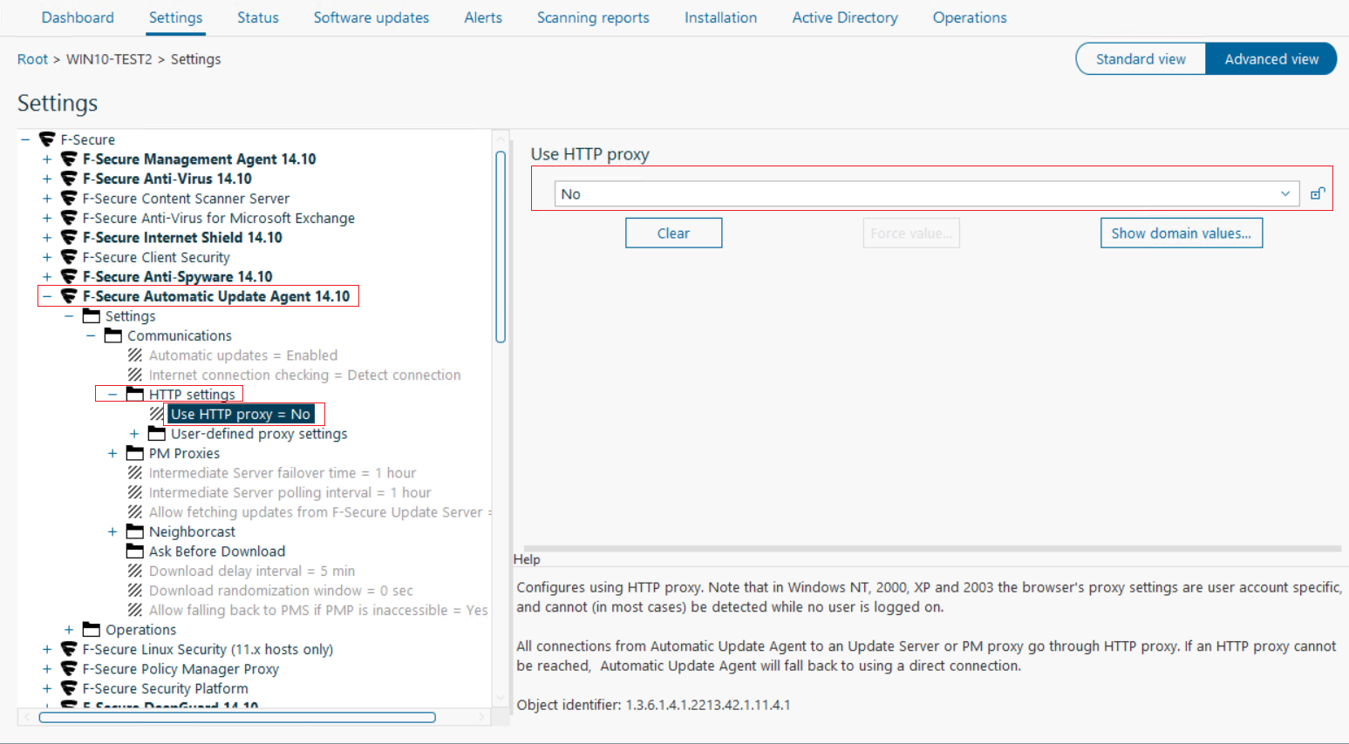Click the Policy Manager Proxy shield icon

[69, 668]
